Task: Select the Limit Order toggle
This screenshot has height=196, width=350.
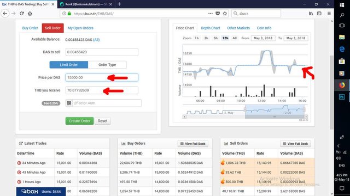Action: (x=69, y=65)
